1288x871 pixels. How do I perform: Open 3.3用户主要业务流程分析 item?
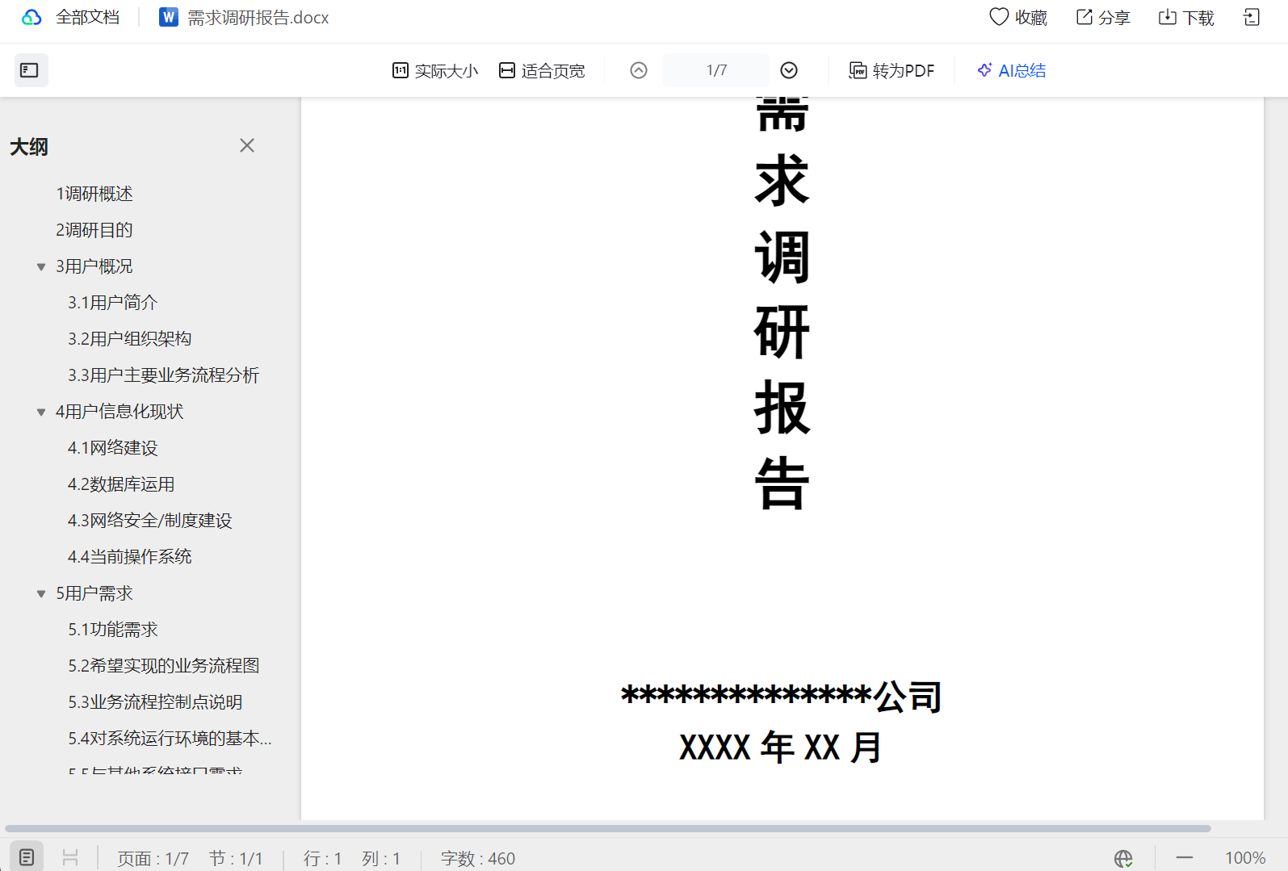(164, 375)
